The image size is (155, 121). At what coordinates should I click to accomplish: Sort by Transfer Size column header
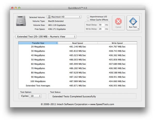point(38,43)
